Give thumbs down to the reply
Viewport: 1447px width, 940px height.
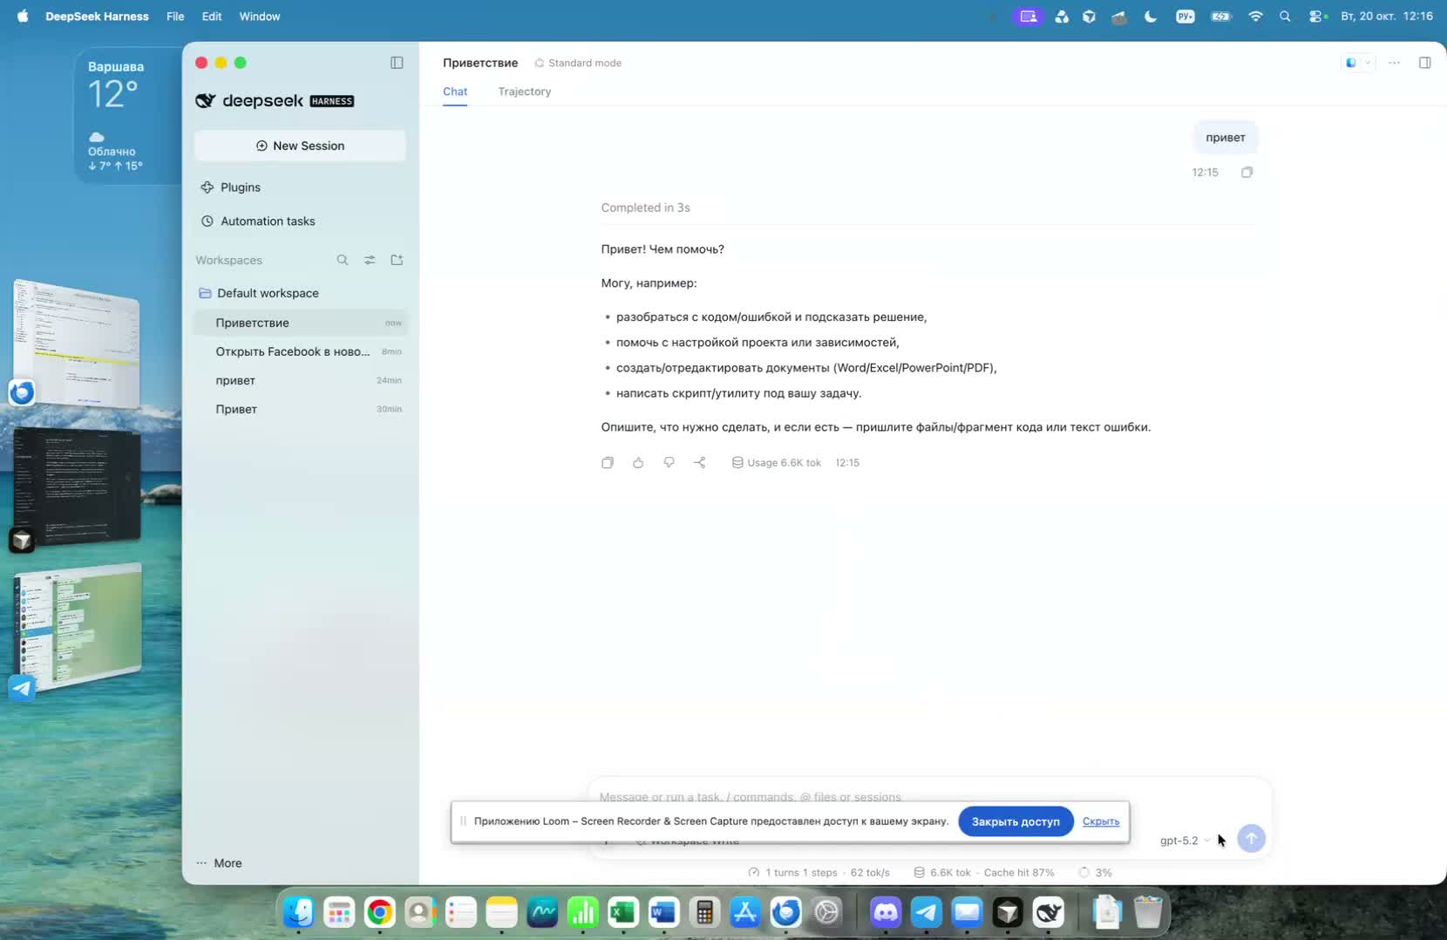669,463
